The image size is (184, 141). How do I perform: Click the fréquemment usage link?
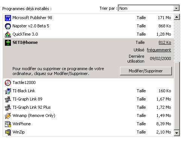coord(159,50)
